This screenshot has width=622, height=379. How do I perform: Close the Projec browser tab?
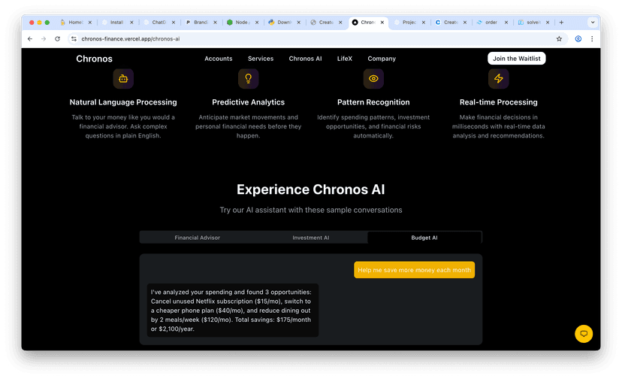pos(423,23)
